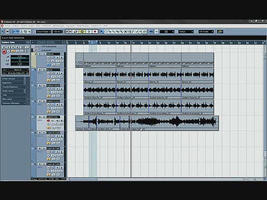Open the Projet menu
The width and height of the screenshot is (267, 200).
[x=23, y=26]
